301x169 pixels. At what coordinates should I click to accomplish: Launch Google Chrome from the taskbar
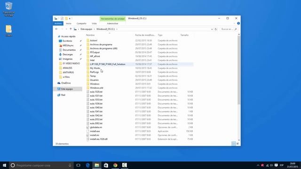pos(115,165)
